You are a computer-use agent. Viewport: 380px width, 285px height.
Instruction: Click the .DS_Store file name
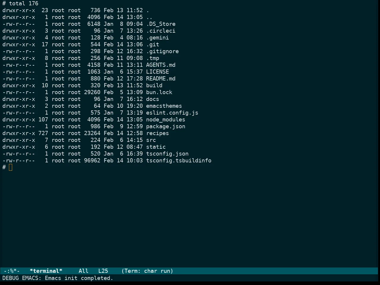(161, 24)
